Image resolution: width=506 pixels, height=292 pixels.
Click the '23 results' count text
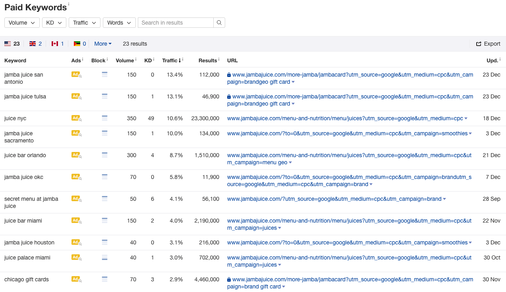pos(135,44)
